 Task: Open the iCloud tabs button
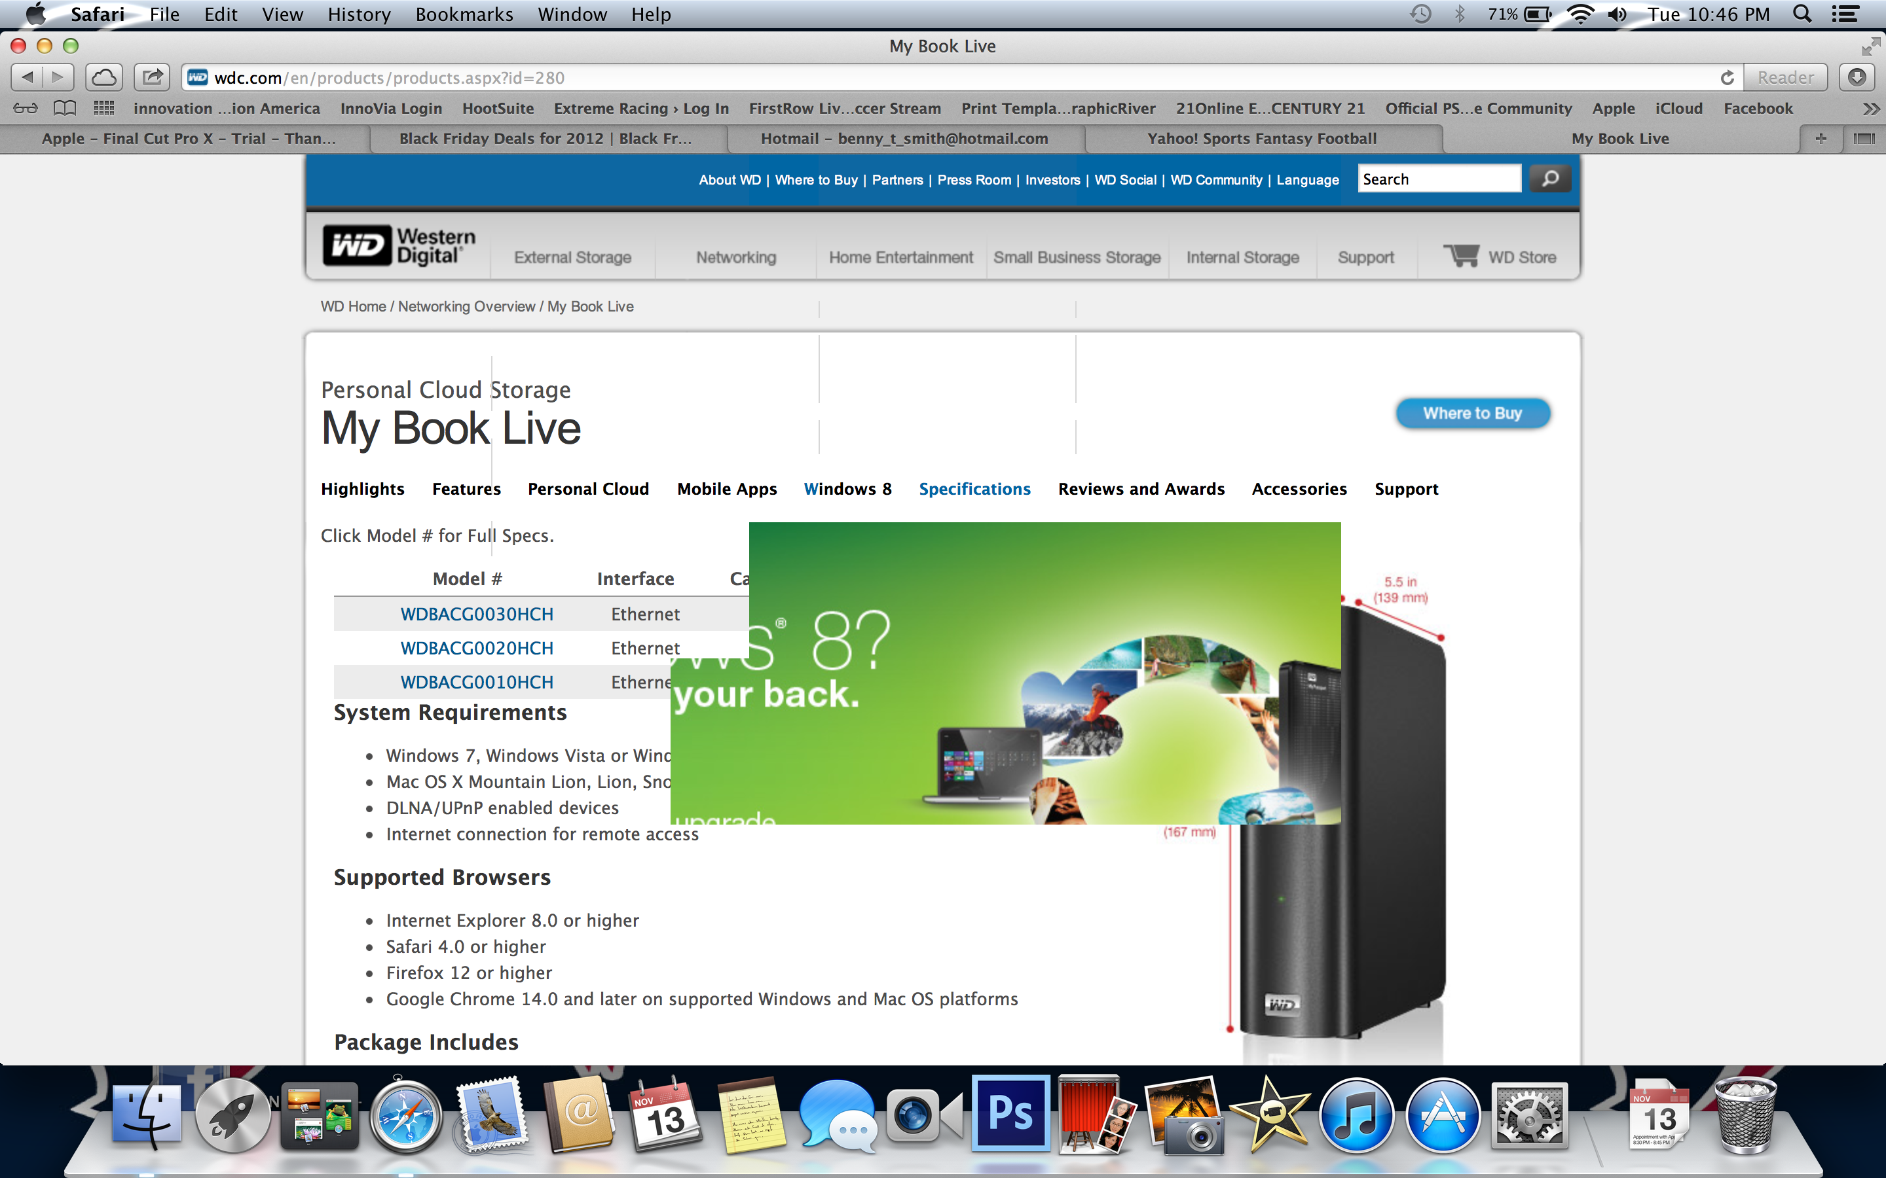point(103,77)
